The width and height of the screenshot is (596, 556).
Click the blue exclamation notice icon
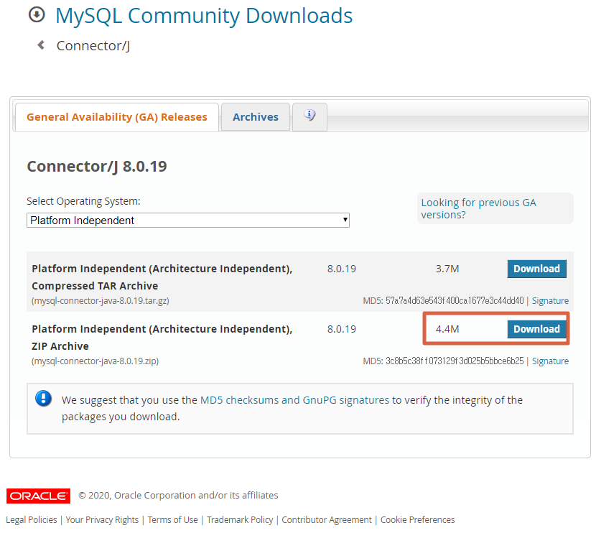point(43,399)
